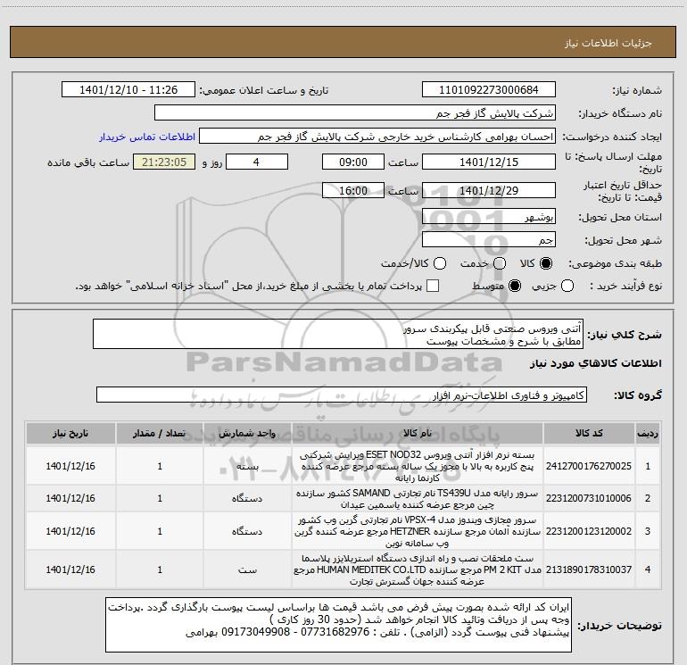Image resolution: width=687 pixels, height=665 pixels.
Task: Open the اطلاعات تماس خریدار link
Action: (x=147, y=137)
